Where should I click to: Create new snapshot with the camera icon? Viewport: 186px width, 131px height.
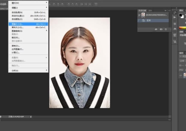tap(161, 29)
